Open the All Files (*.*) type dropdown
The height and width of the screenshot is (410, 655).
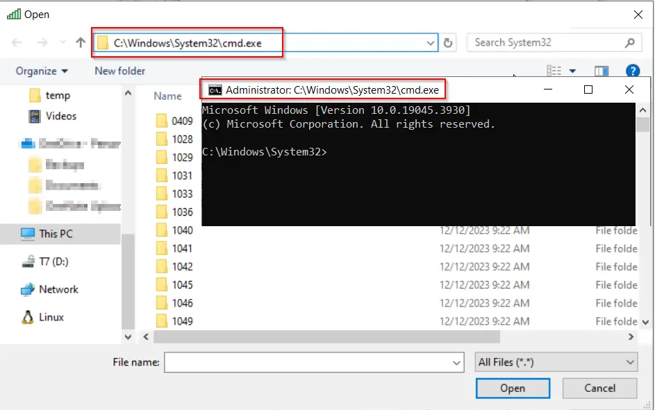556,362
